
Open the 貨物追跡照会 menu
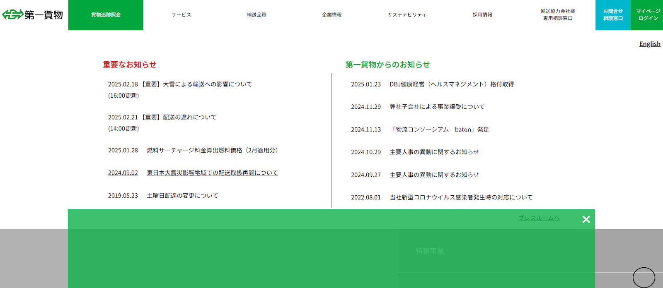coord(106,15)
